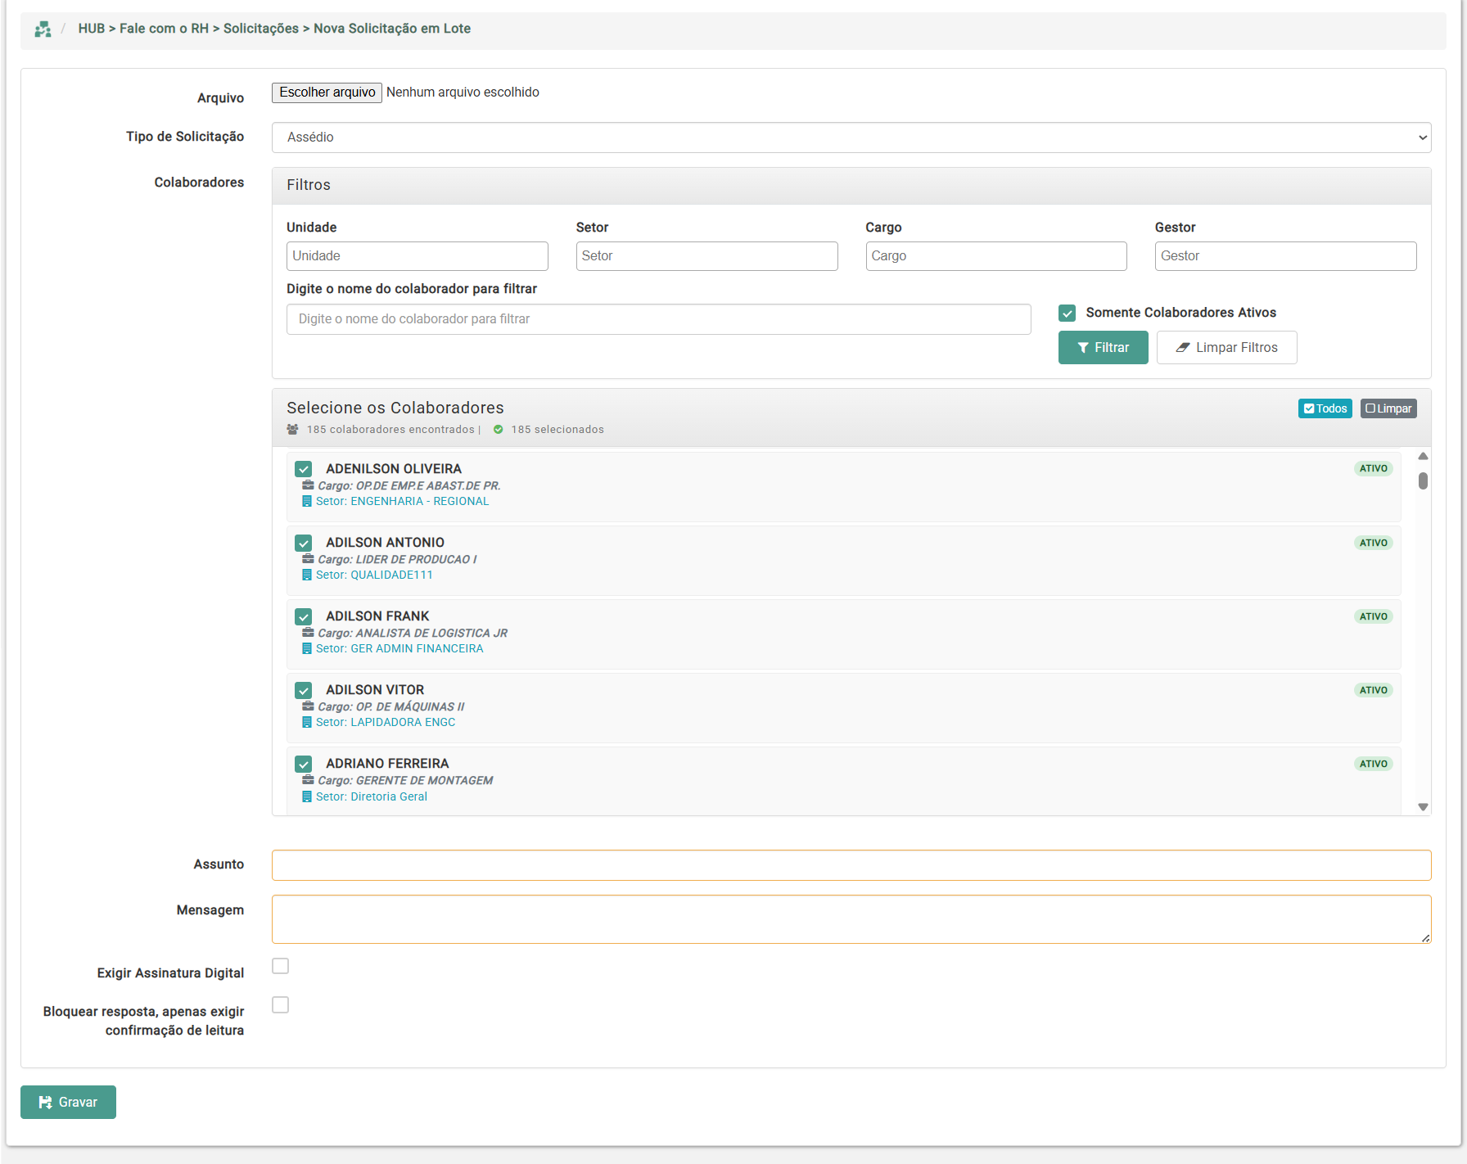This screenshot has height=1164, width=1467.
Task: Open Solicitações in the breadcrumb
Action: [x=260, y=29]
